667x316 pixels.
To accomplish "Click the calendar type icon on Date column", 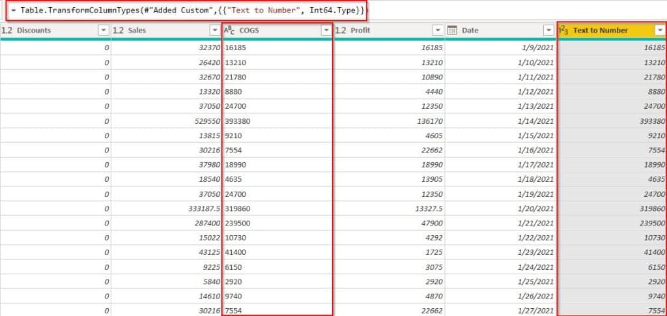I will click(452, 30).
